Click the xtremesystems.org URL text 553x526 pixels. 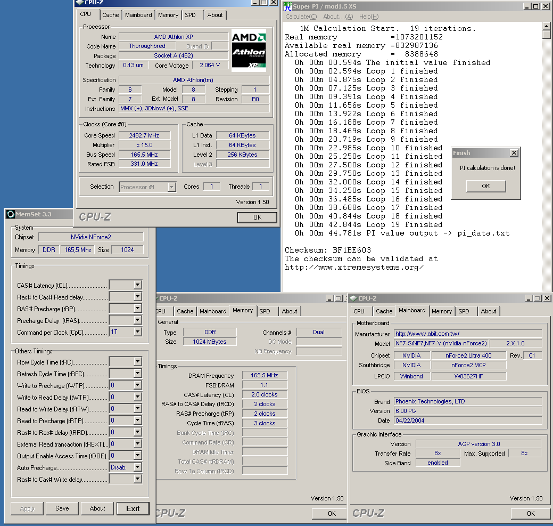point(354,267)
